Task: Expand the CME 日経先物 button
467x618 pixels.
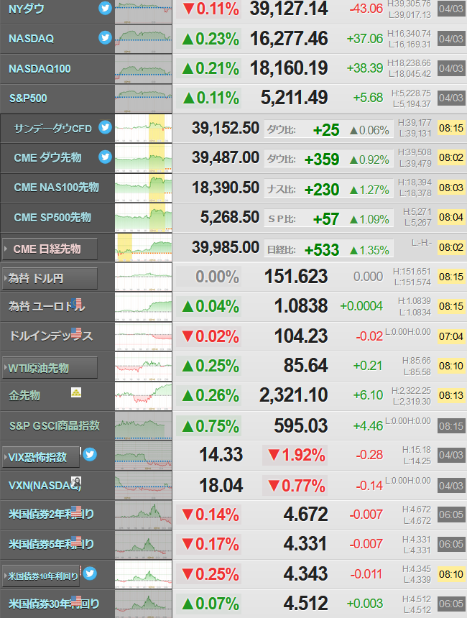Action: [x=50, y=249]
